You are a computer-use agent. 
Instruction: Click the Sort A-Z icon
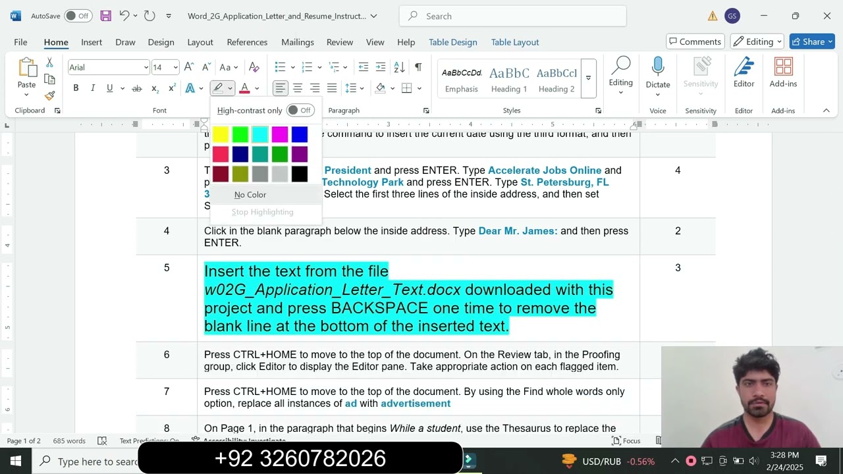pyautogui.click(x=399, y=67)
